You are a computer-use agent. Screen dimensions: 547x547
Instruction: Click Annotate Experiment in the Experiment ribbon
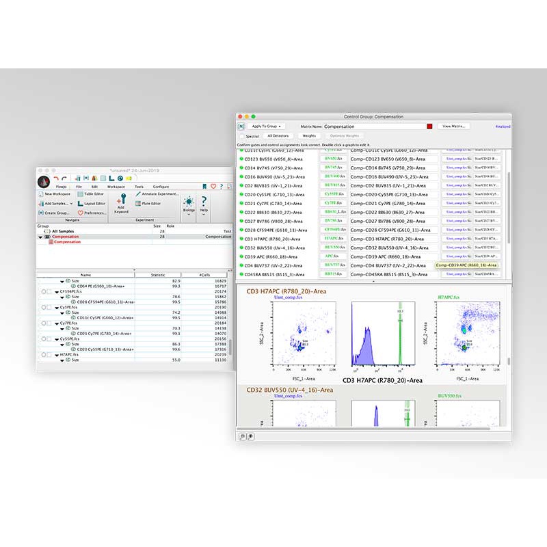[x=157, y=194]
